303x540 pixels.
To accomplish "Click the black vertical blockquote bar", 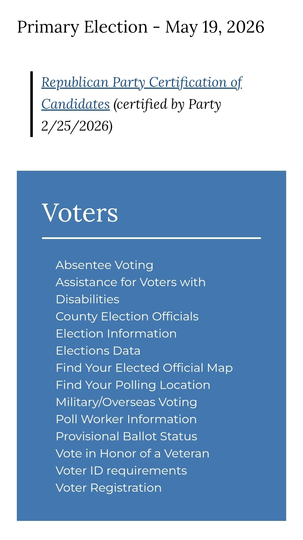I will click(x=32, y=104).
